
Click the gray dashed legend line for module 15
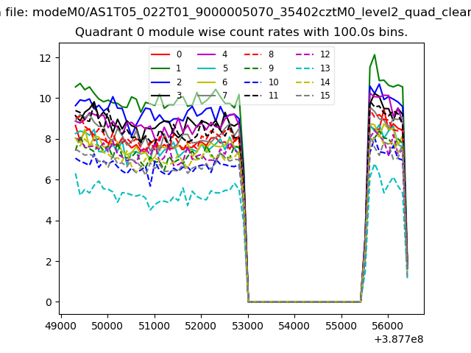coord(303,96)
